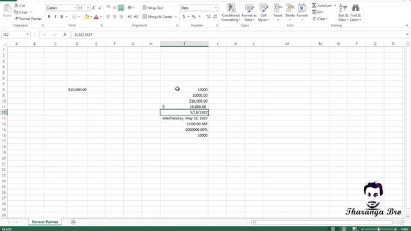Open the Sort & Filter menu
This screenshot has width=411, height=231.
(x=343, y=13)
